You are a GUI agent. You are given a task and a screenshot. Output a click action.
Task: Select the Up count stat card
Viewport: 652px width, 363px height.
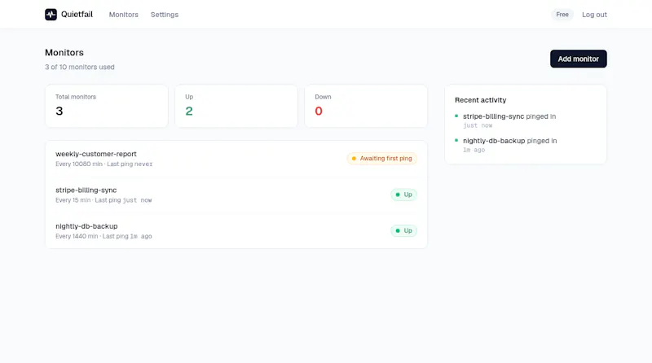click(236, 106)
